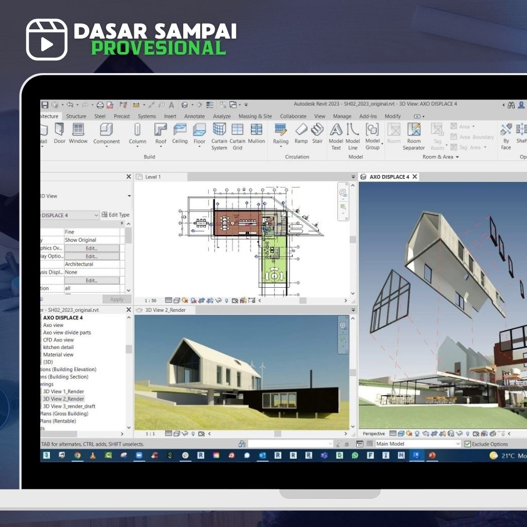Open VLC from the Windows taskbar
This screenshot has height=527, width=527.
click(93, 455)
